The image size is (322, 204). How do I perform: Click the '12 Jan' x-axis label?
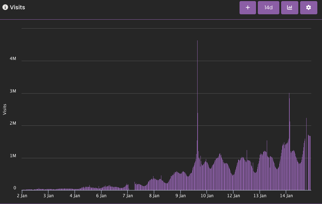point(233,196)
